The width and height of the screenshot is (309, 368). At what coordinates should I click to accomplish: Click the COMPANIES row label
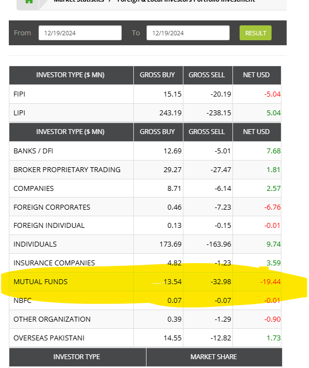[34, 189]
